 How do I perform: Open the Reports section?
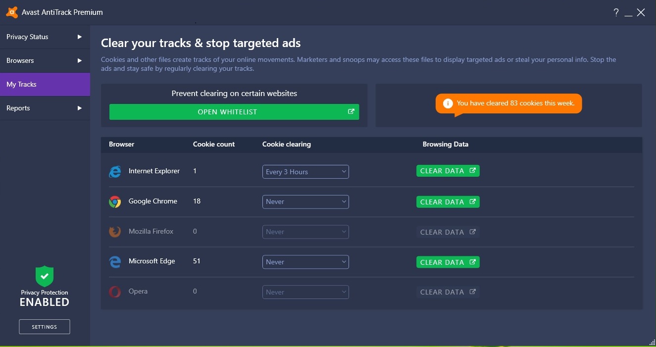point(45,108)
